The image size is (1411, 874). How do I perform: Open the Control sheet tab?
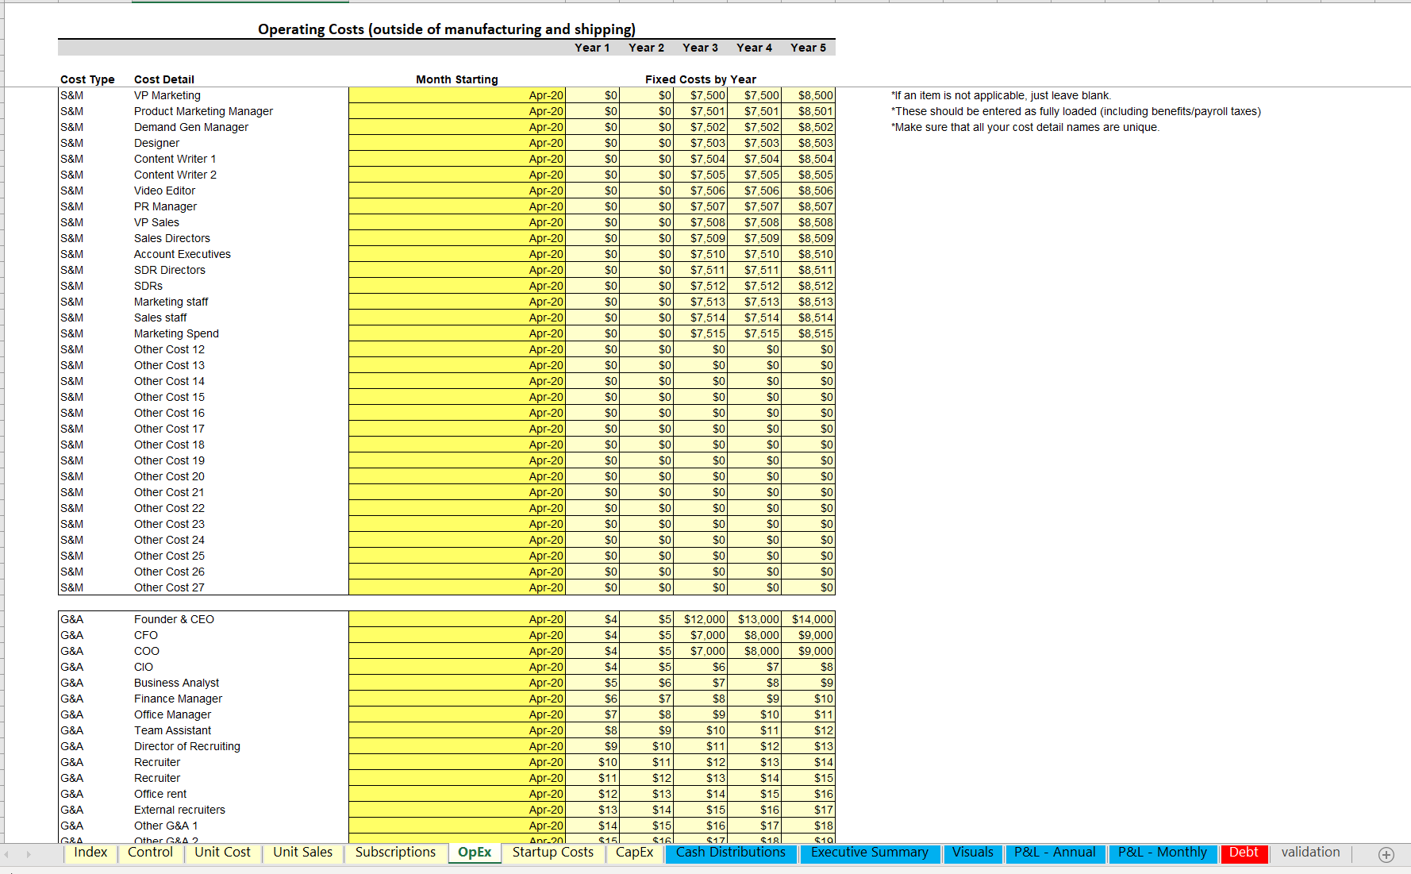pyautogui.click(x=150, y=853)
